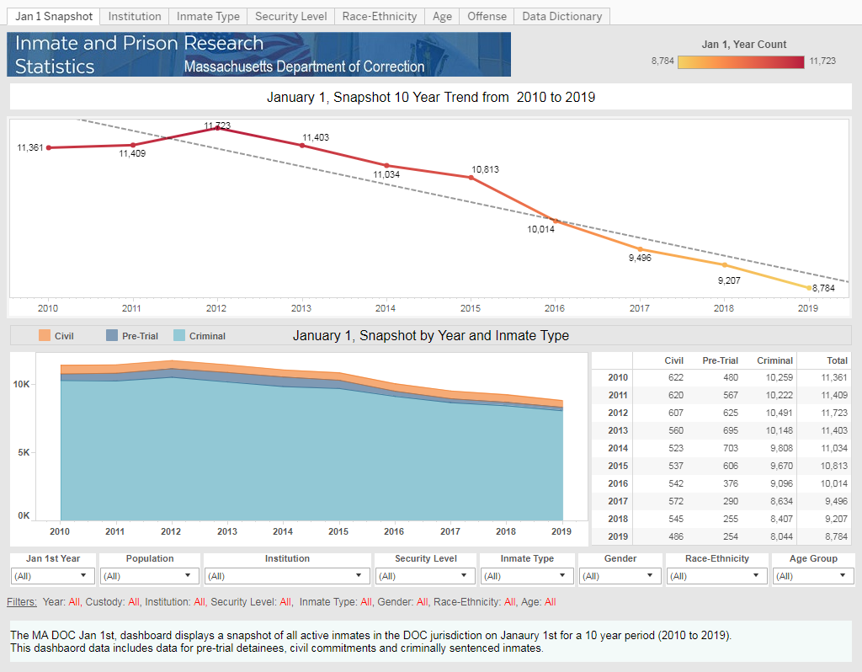Click the Criminal legend color swatch
This screenshot has height=672, width=862.
pos(179,335)
